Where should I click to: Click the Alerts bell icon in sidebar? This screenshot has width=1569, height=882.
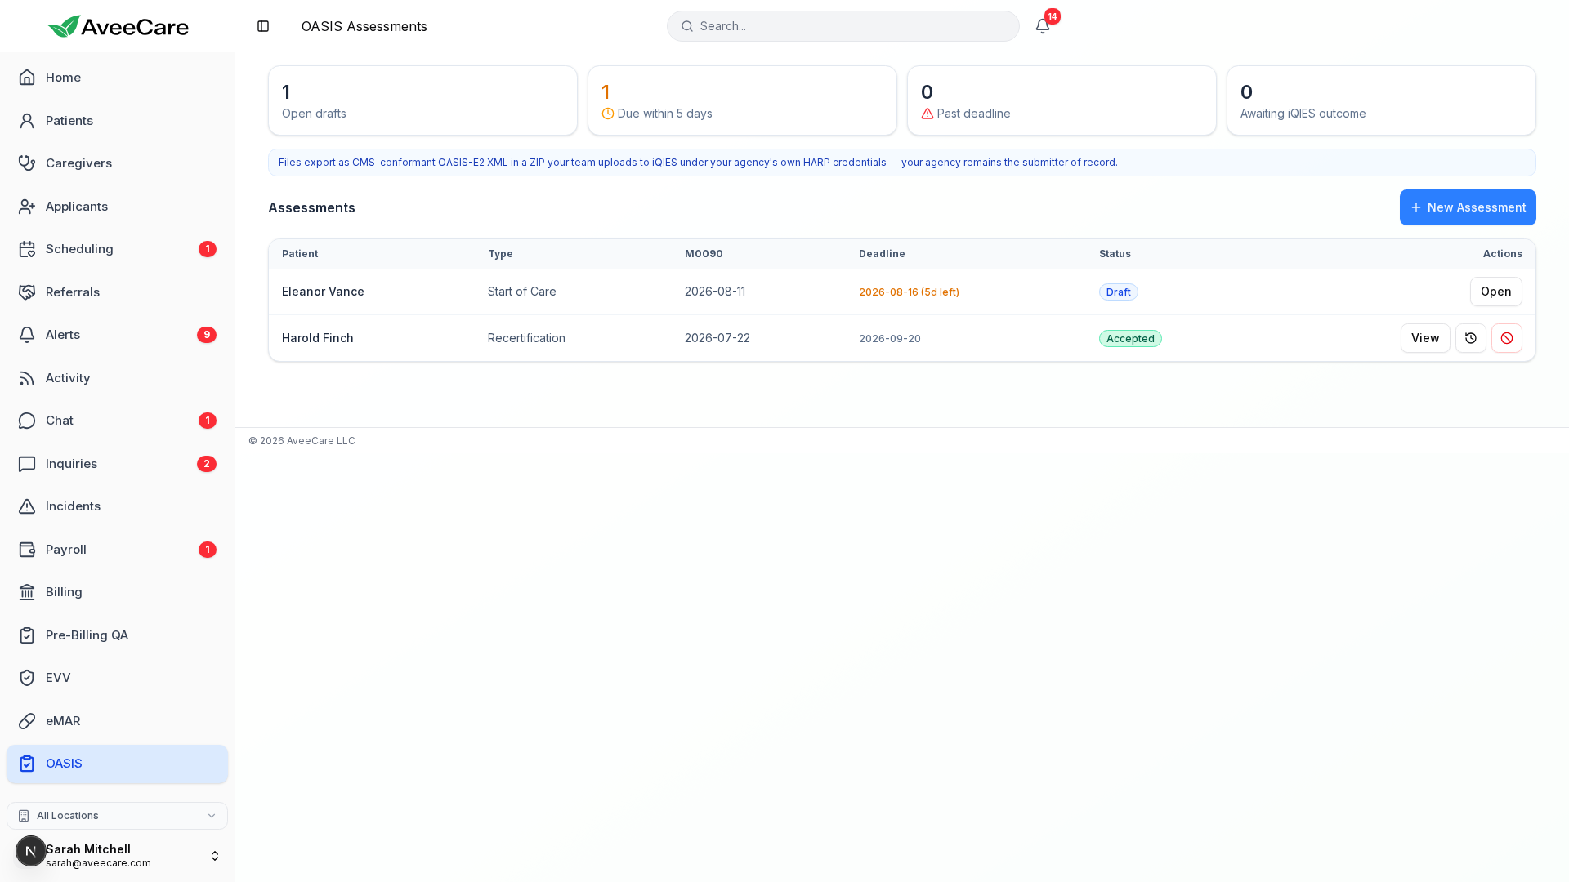pyautogui.click(x=27, y=335)
